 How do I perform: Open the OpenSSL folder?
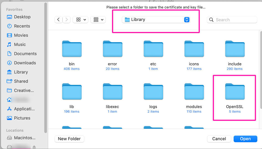point(235,92)
